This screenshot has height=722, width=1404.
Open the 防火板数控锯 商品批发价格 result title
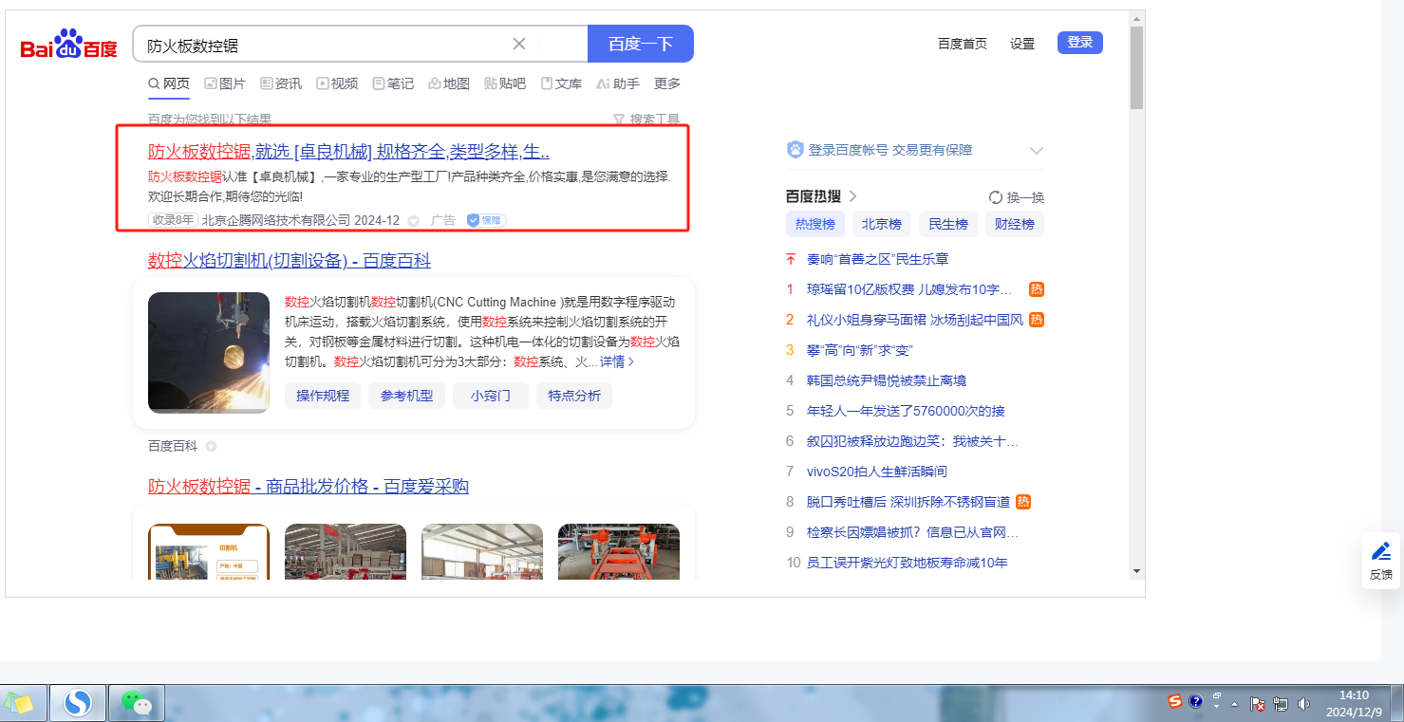coord(309,487)
